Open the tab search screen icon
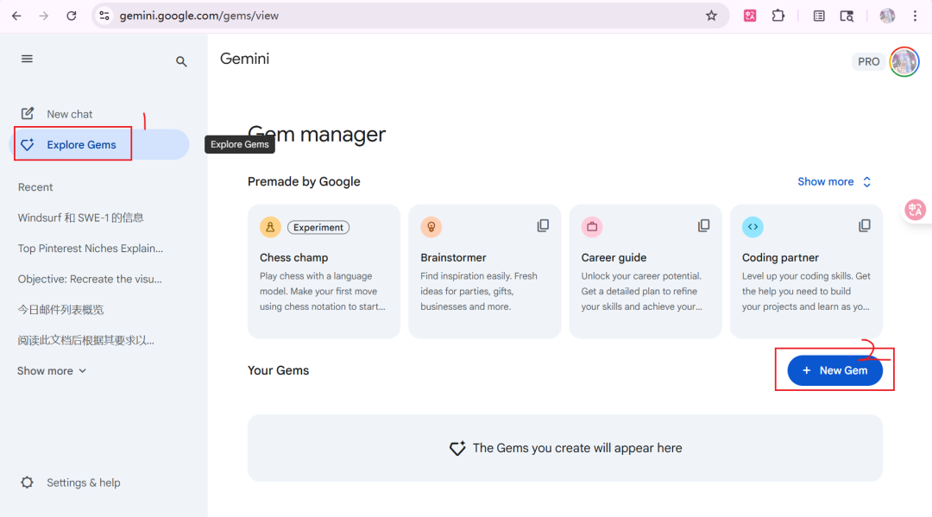932x517 pixels. (847, 16)
